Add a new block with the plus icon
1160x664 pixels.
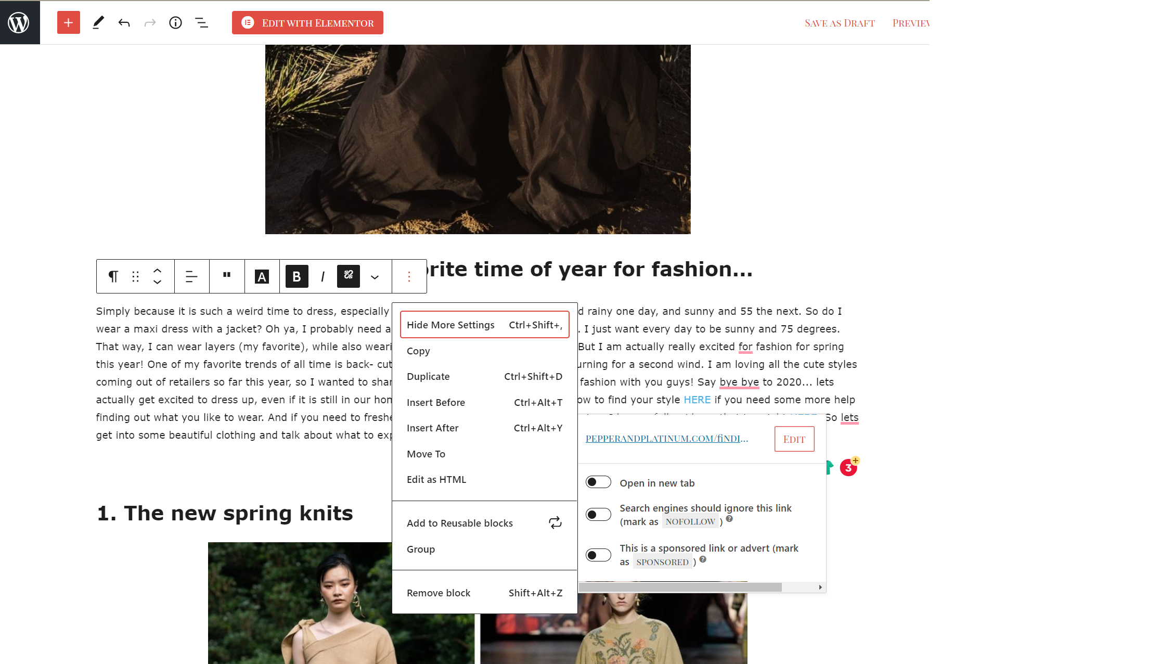click(x=69, y=22)
